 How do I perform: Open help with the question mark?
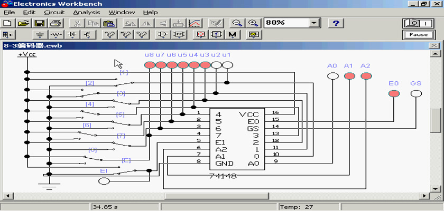[336, 23]
